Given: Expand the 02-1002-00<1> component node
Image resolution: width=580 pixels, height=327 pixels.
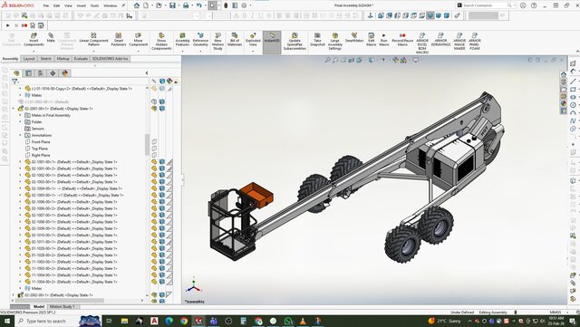Looking at the screenshot, I should pos(20,176).
